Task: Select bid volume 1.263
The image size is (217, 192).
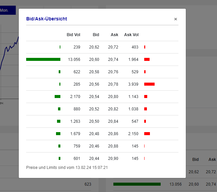Action: click(x=75, y=121)
